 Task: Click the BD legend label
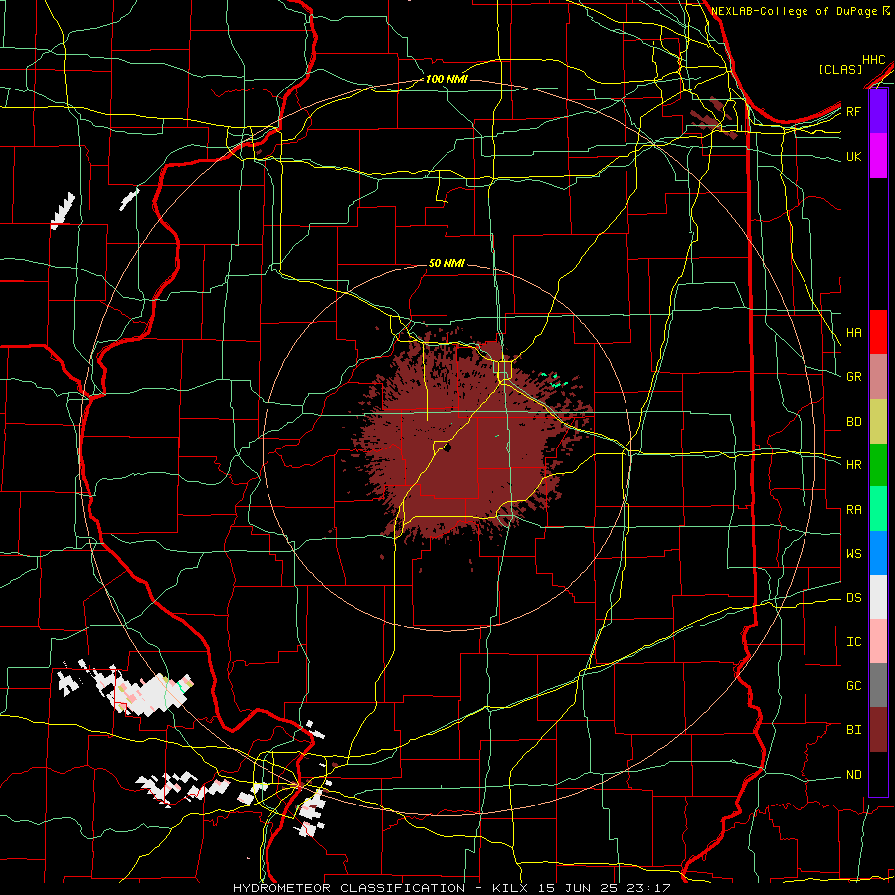853,422
